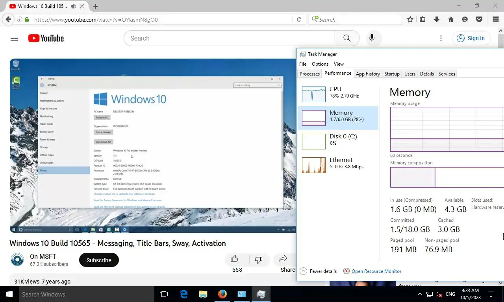Switch to Task Manager in the taskbar
Image resolution: width=504 pixels, height=302 pixels.
(261, 294)
